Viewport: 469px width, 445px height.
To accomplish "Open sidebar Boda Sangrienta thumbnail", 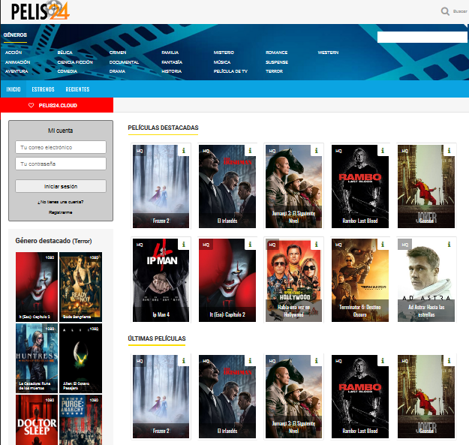I will (x=81, y=287).
